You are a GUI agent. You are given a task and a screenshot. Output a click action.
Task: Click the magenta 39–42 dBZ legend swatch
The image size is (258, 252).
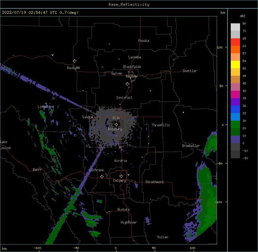pos(235,94)
